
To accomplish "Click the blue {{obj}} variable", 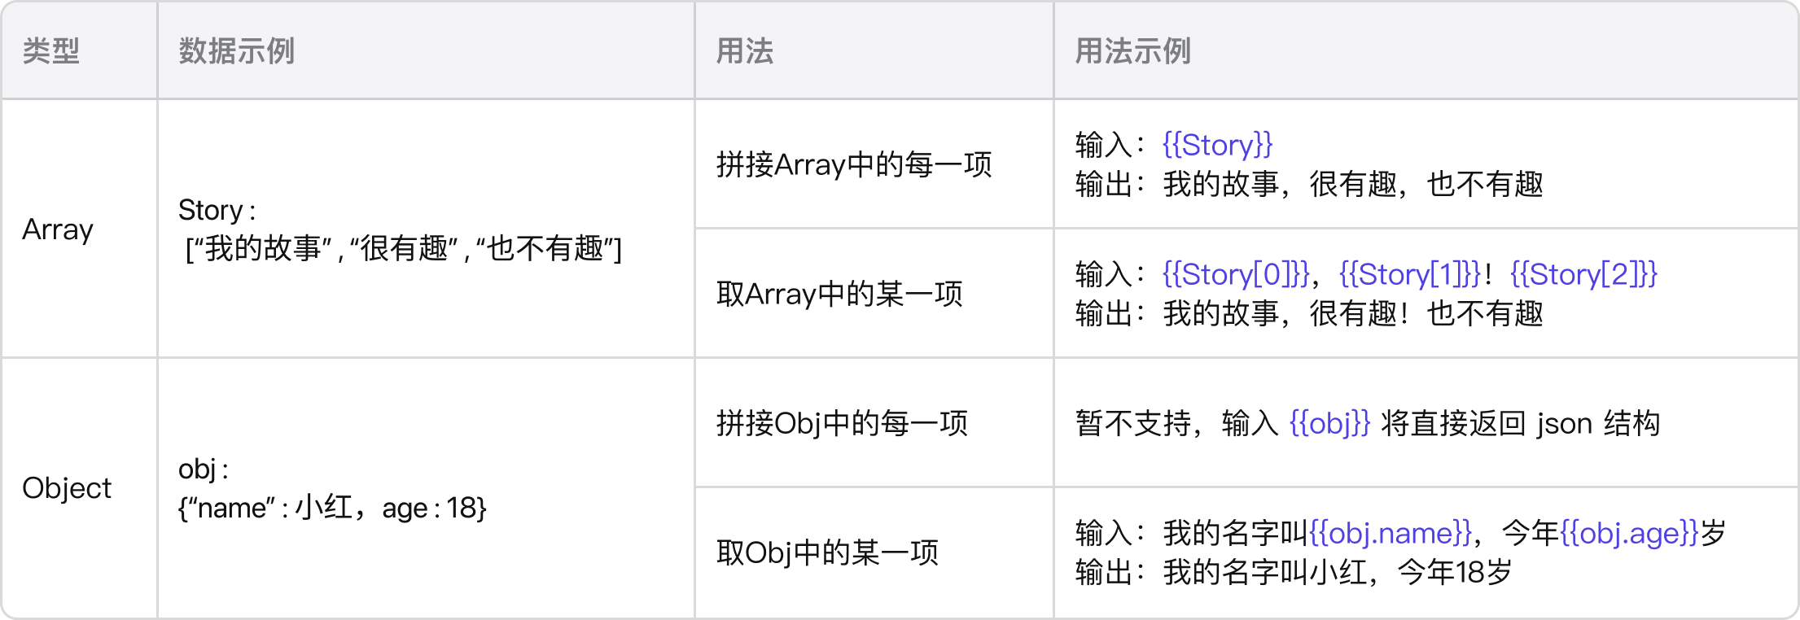I will point(1330,423).
